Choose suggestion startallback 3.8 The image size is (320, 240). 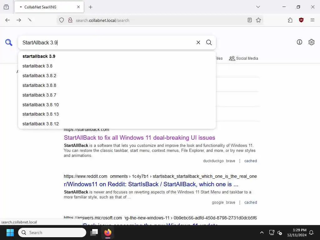tap(117, 66)
